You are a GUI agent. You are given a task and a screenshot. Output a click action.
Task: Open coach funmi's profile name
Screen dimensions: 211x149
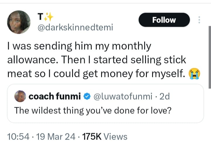click(x=55, y=97)
